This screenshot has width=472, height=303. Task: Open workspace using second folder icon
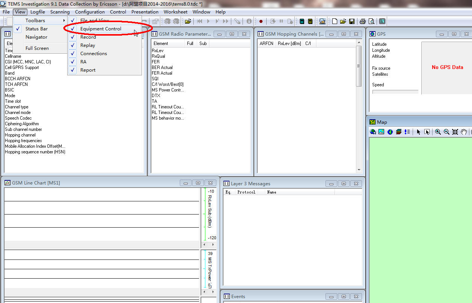click(343, 21)
